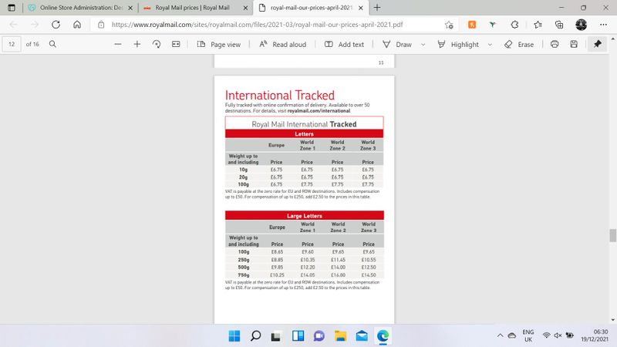Expand Highlight color options dropdown
The height and width of the screenshot is (347, 617).
pos(490,45)
